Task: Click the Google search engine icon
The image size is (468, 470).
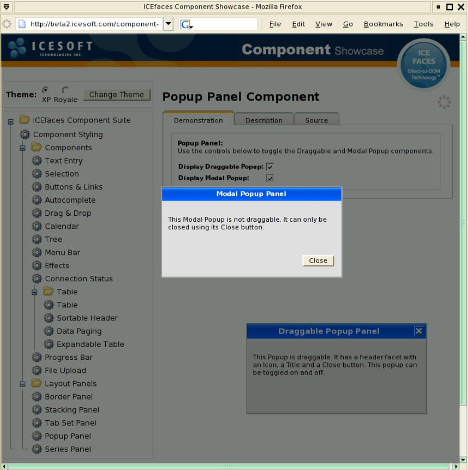Action: [186, 24]
